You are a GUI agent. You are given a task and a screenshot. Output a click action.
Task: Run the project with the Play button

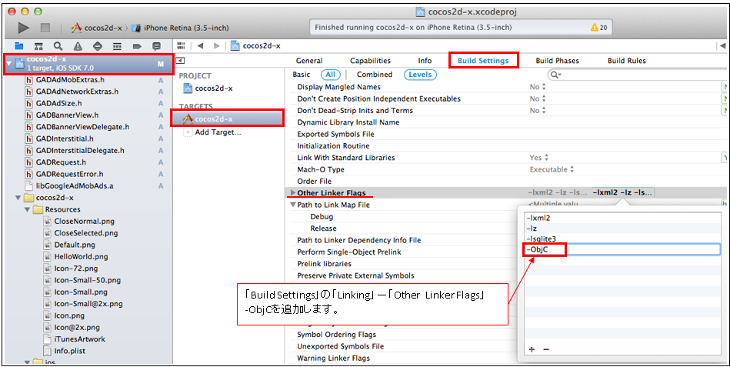coord(23,28)
